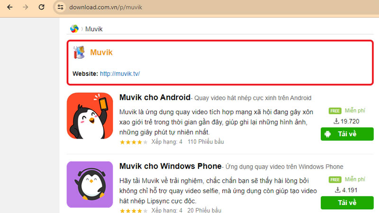This screenshot has height=213, width=379.
Task: Reload the page with the refresh icon
Action: 42,7
